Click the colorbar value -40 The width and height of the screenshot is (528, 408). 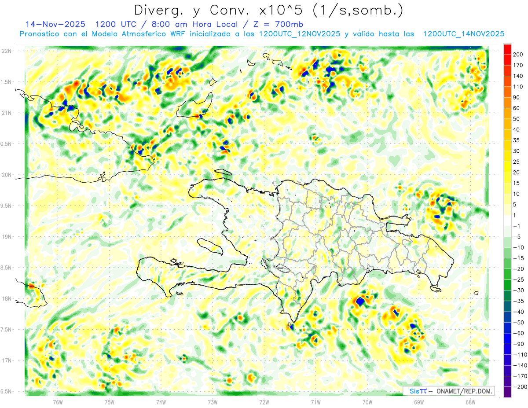point(519,312)
